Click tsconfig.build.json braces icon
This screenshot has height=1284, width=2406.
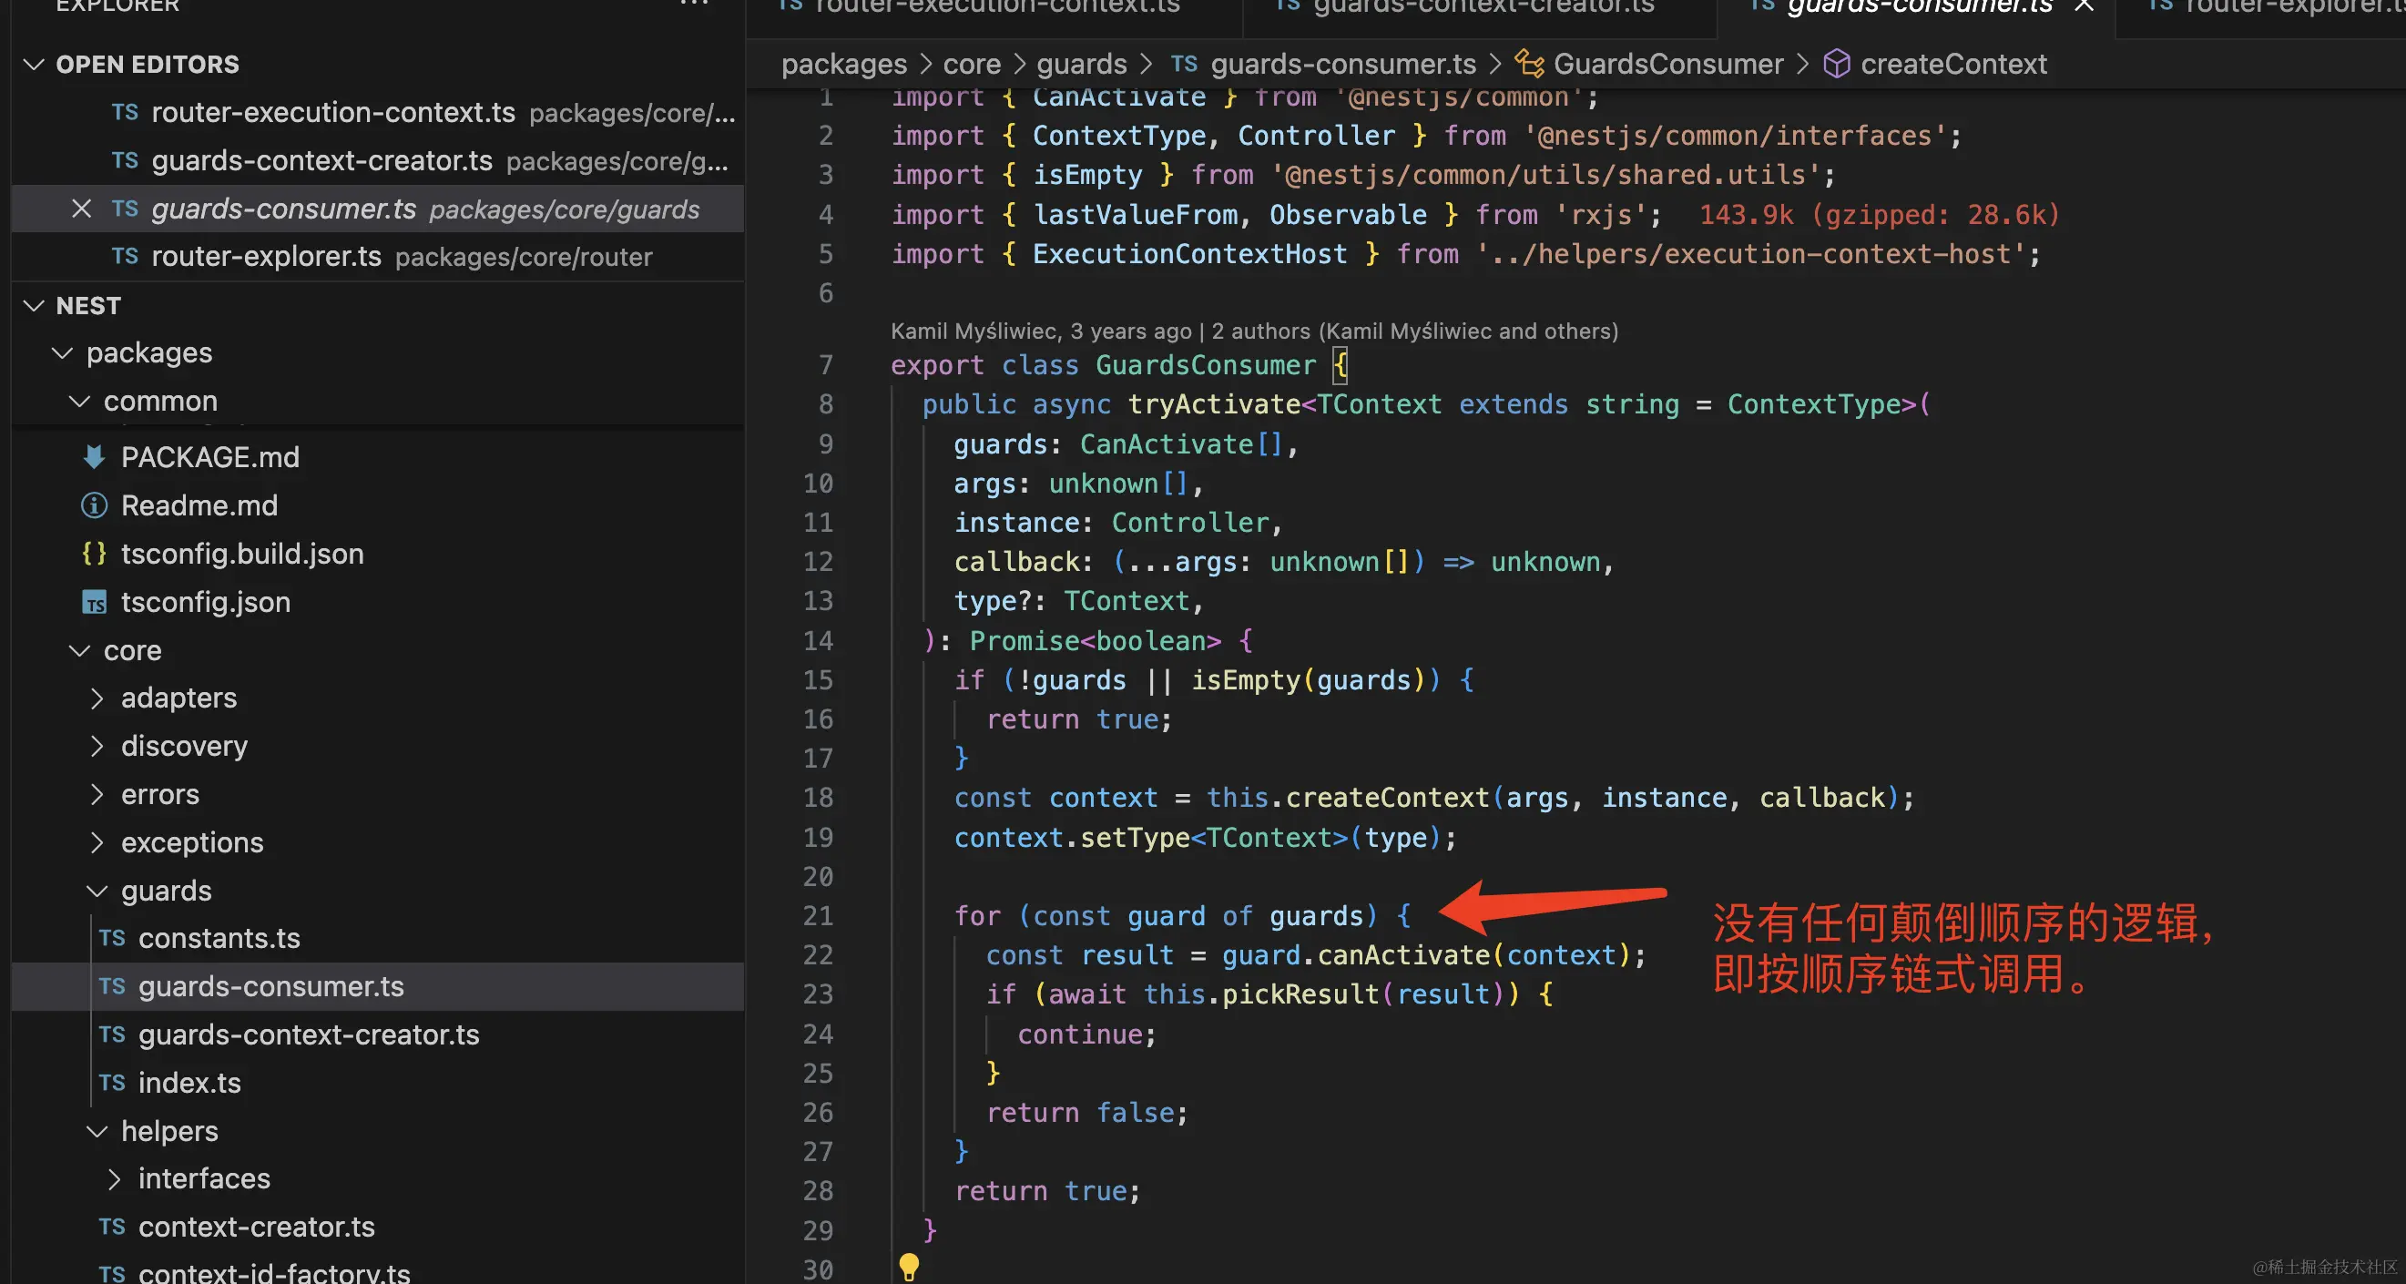(x=94, y=554)
